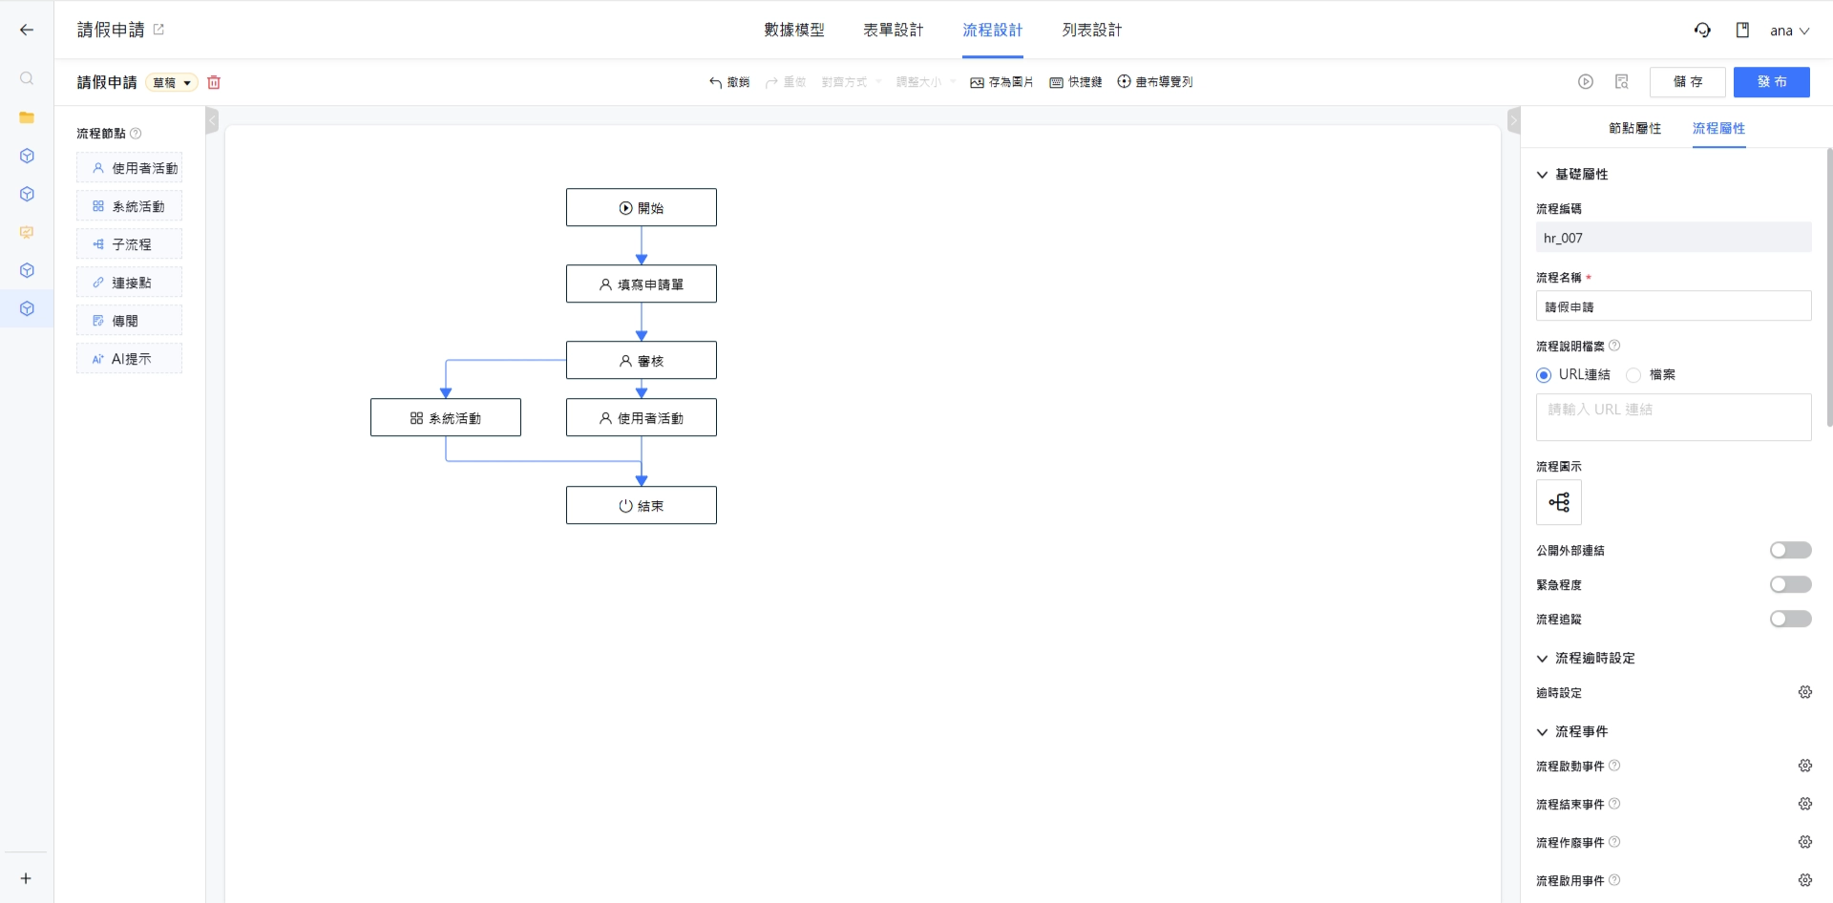Image resolution: width=1833 pixels, height=903 pixels.
Task: Enable the 緊急程度 switch
Action: tap(1790, 584)
